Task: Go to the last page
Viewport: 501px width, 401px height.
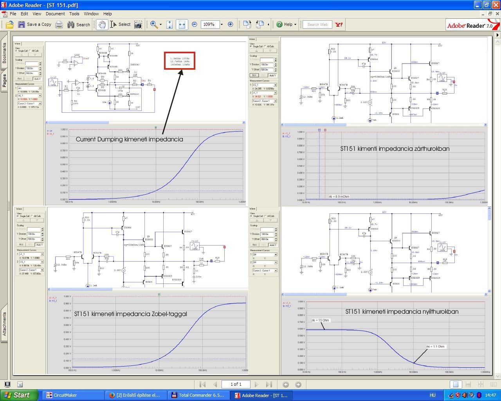Action: pos(269,385)
